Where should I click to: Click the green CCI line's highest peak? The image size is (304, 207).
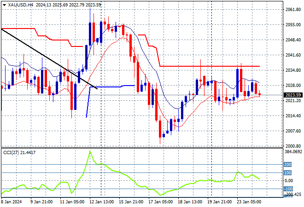tap(90, 151)
